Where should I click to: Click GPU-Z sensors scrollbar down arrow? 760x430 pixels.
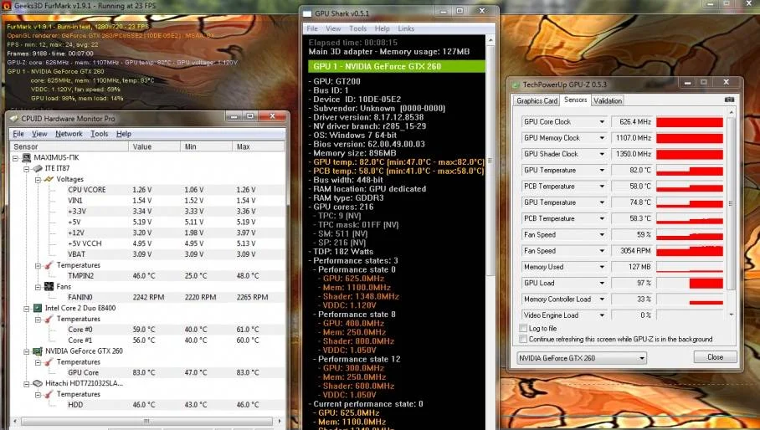click(732, 315)
